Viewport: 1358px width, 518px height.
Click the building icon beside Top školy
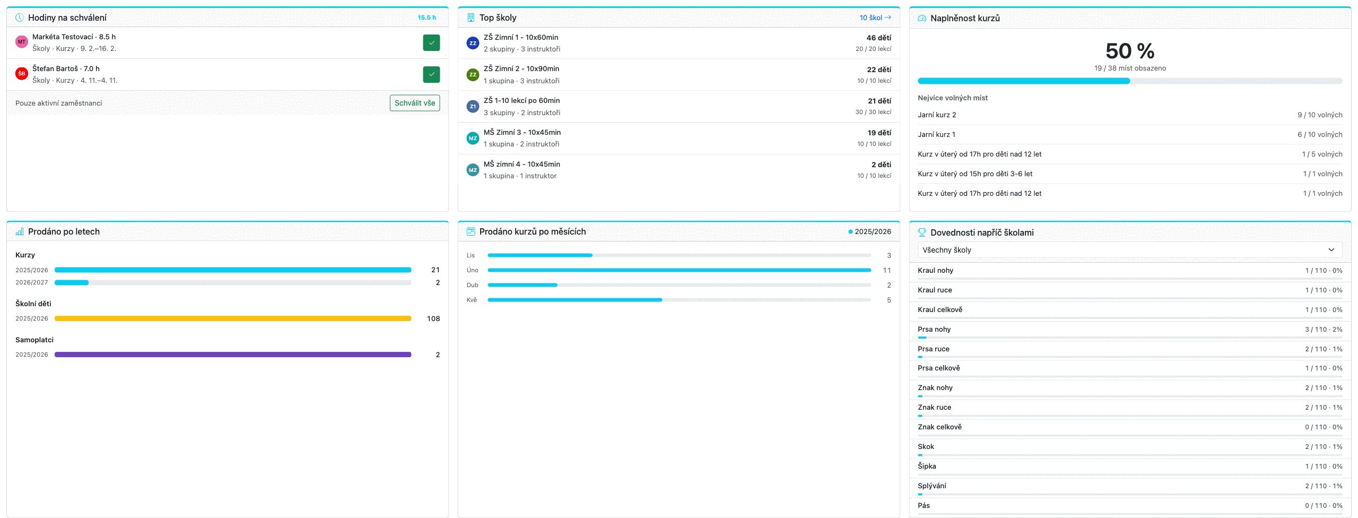471,18
